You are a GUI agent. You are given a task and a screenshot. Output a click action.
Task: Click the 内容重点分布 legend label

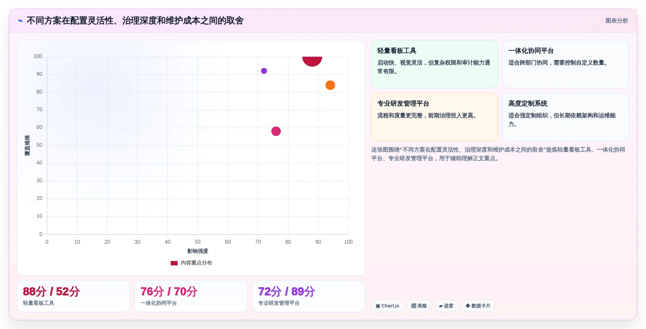click(196, 263)
